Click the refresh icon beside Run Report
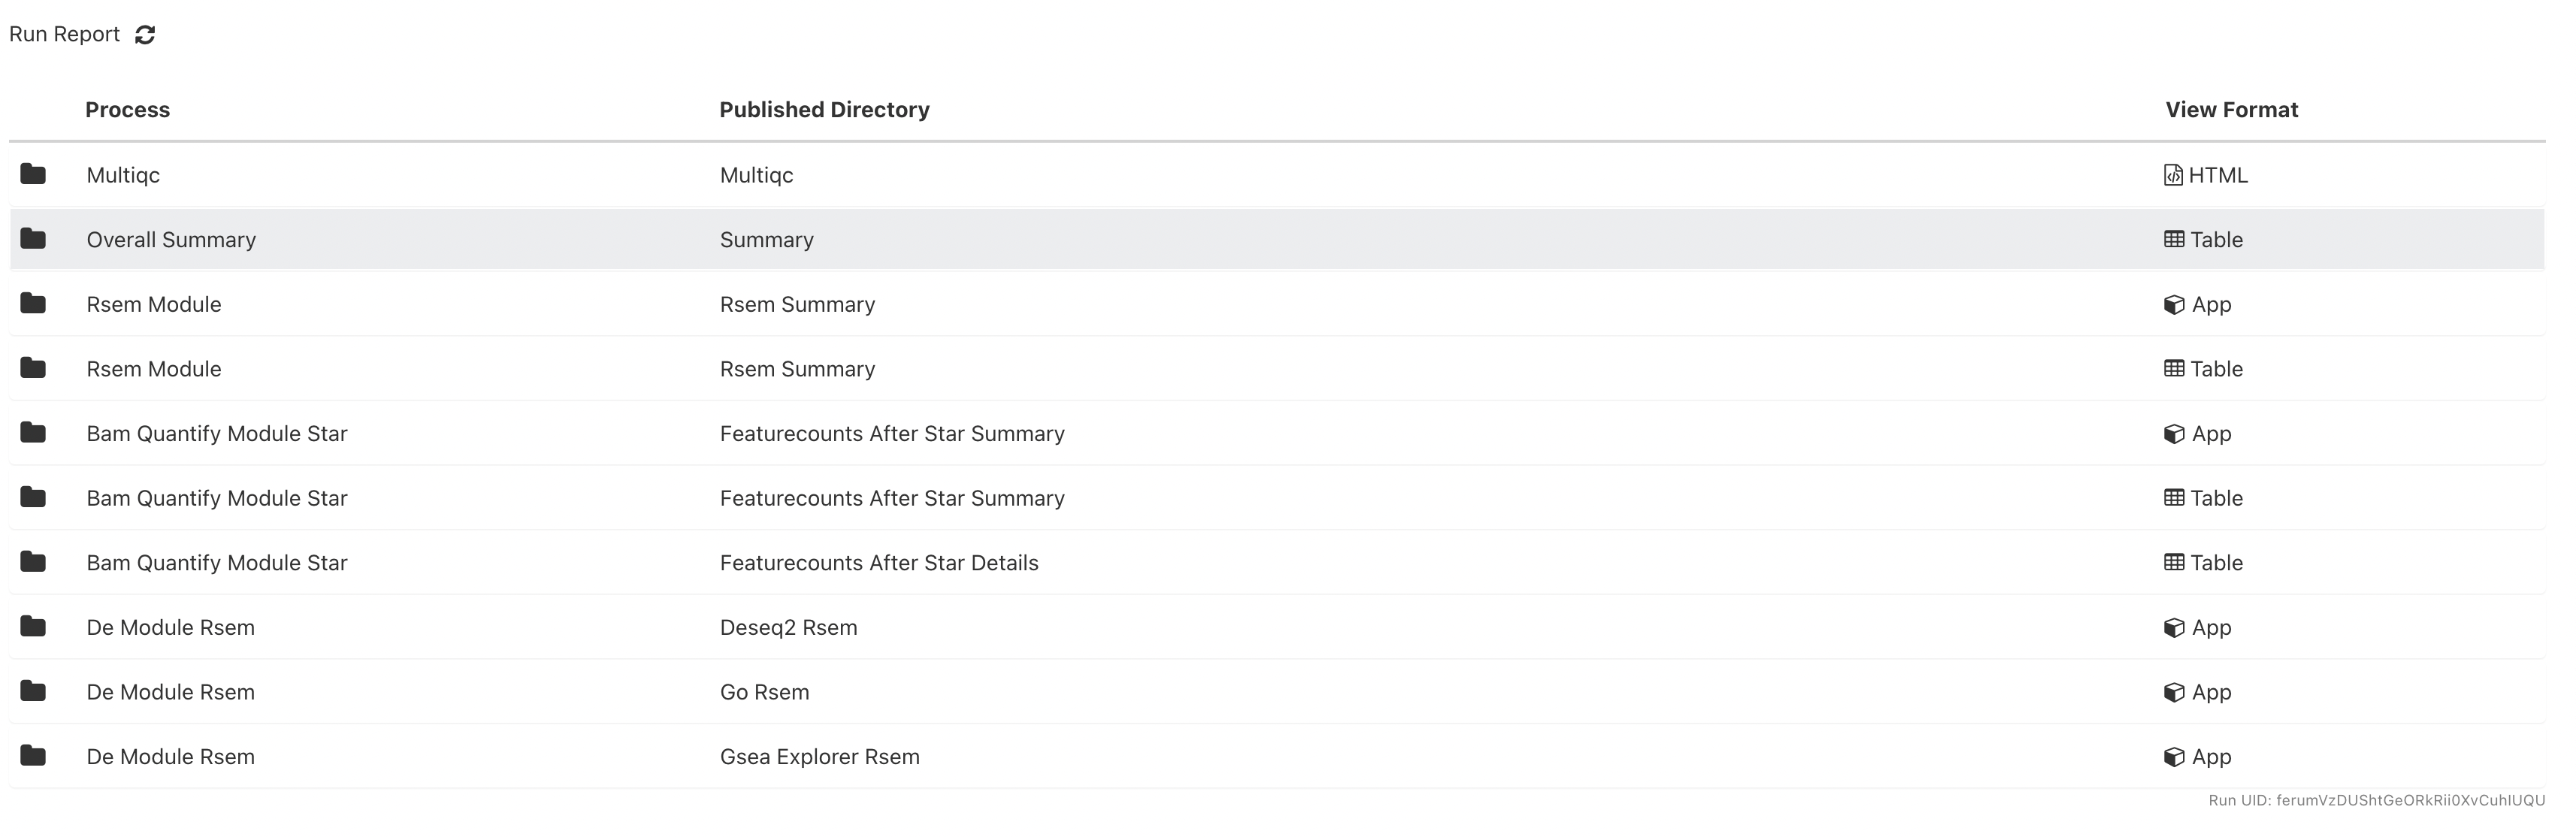The image size is (2576, 837). click(145, 35)
